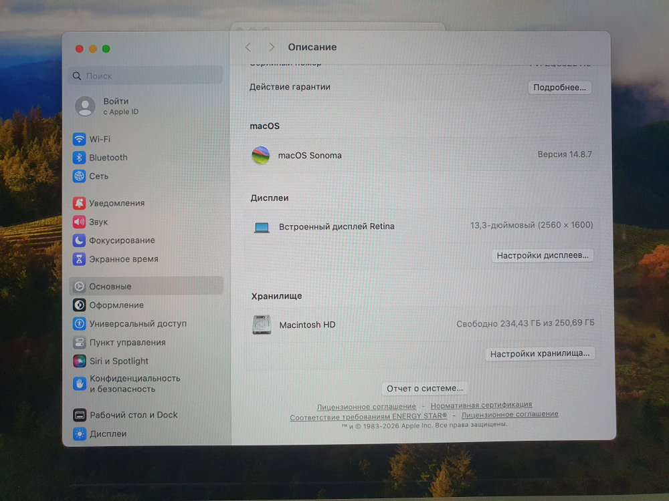Click Свободно 234,43 ГБ из 250,69 ГБ
669x501 pixels.
(x=525, y=323)
